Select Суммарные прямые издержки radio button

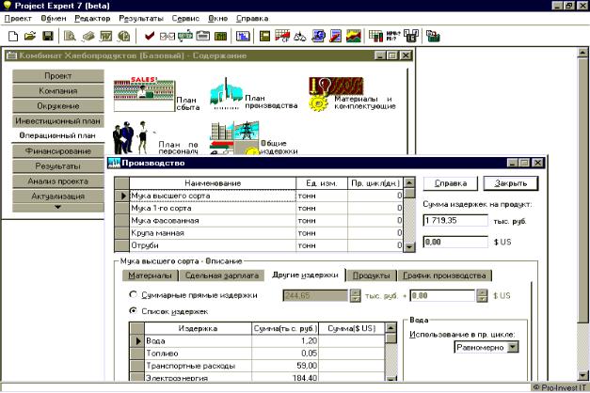tap(133, 295)
